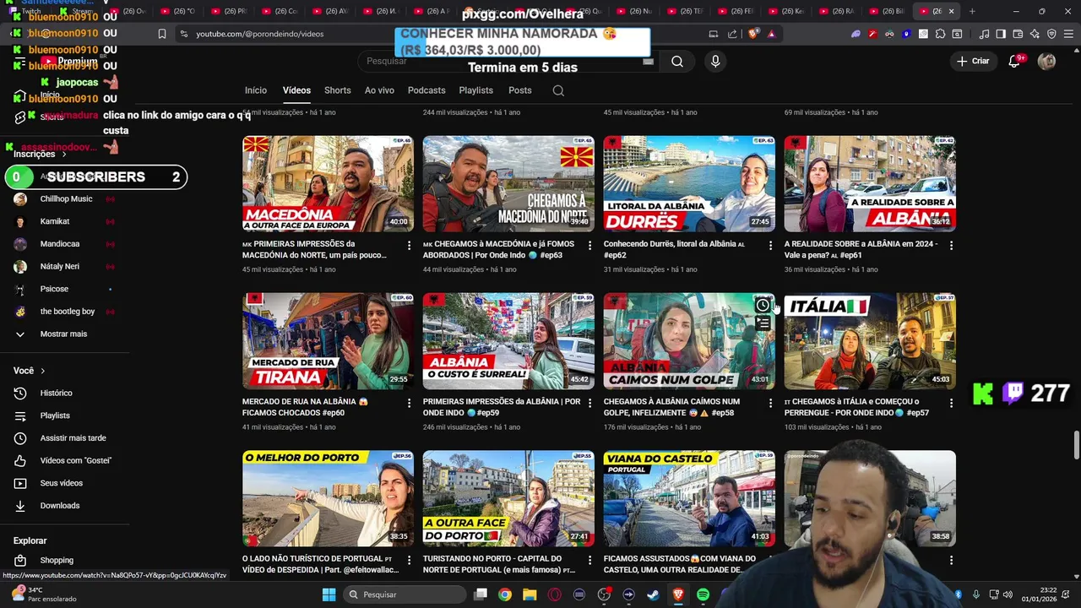Screen dimensions: 1081x608
Task: Open options menu for the Conhecendo Durrës video
Action: (770, 246)
